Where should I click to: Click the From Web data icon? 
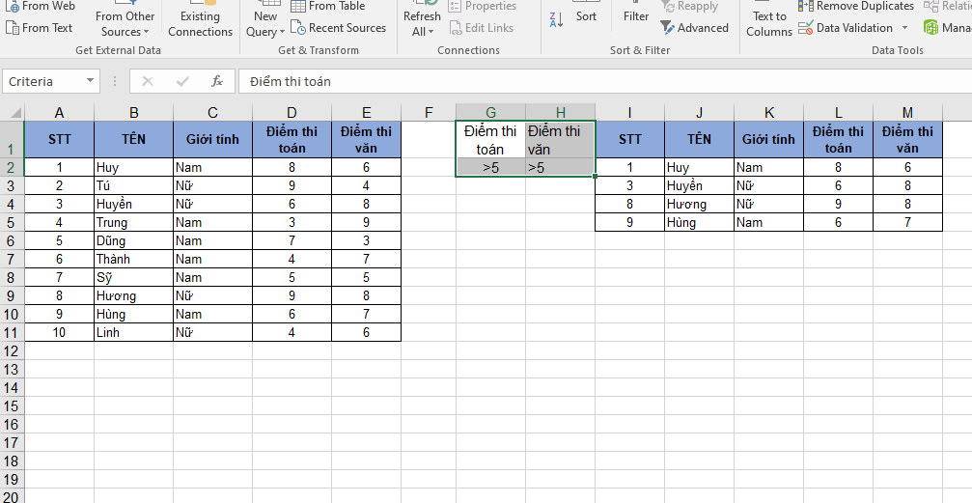tap(13, 7)
